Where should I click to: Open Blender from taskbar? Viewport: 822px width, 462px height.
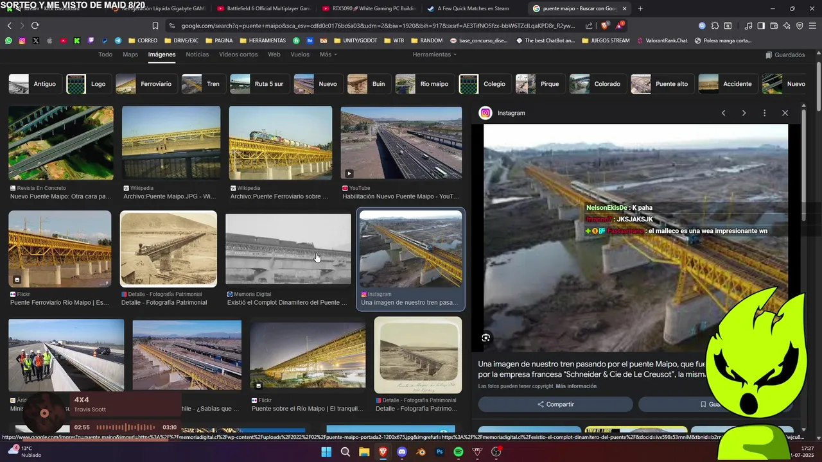(x=421, y=452)
